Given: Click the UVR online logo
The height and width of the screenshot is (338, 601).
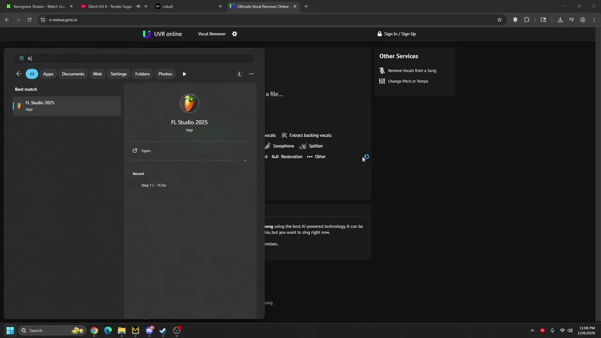Looking at the screenshot, I should click(162, 34).
